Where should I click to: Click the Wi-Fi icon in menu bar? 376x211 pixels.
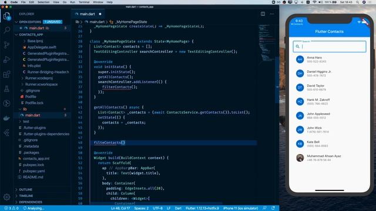[x=314, y=2]
